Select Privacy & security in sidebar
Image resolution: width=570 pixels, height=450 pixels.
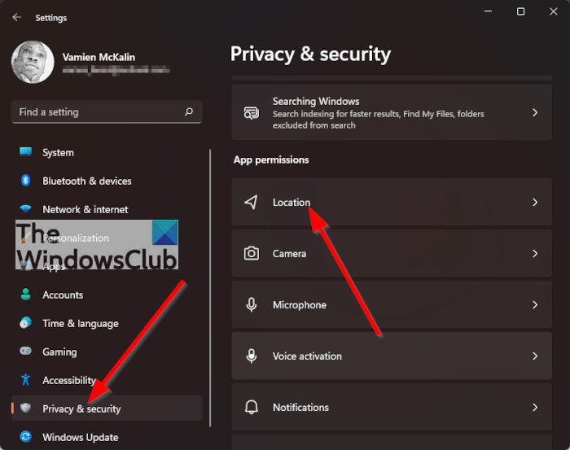click(81, 408)
